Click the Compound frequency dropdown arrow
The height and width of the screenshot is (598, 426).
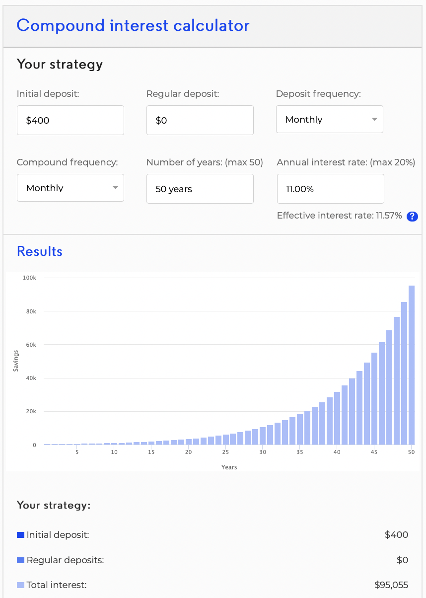(115, 188)
